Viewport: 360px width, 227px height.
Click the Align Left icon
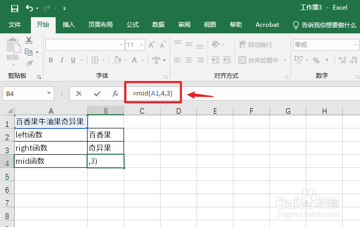(178, 60)
